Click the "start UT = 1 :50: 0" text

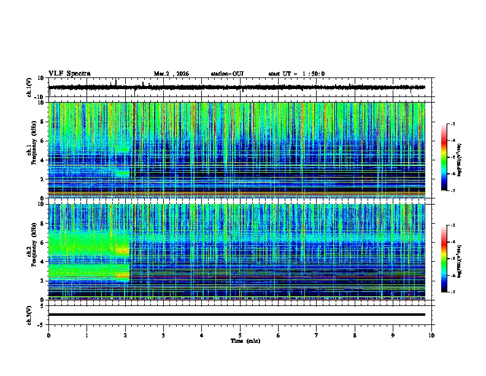coord(296,74)
